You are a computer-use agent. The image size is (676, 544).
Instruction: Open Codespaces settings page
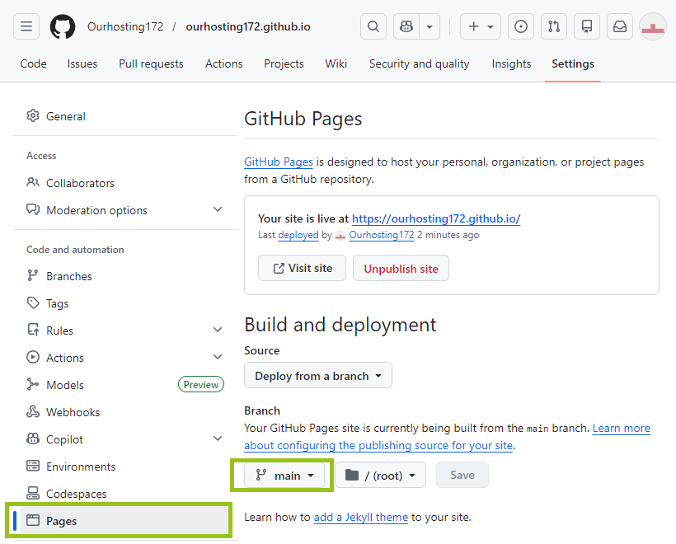(x=125, y=494)
